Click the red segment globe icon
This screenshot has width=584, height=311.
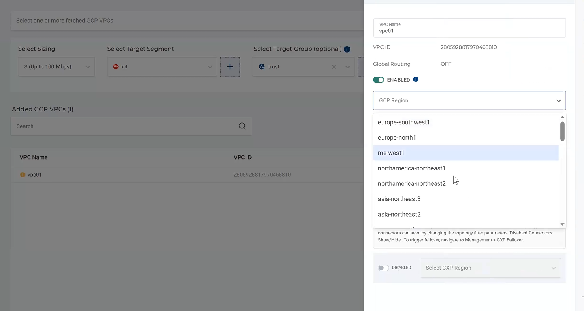pos(116,67)
